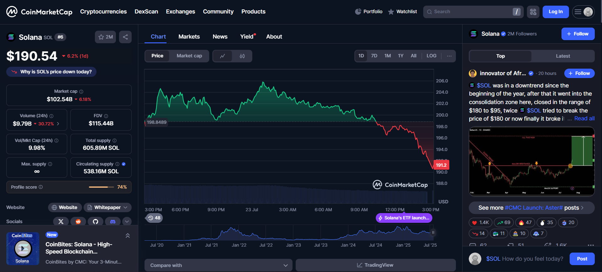Open Solana GitHub social link

96,222
